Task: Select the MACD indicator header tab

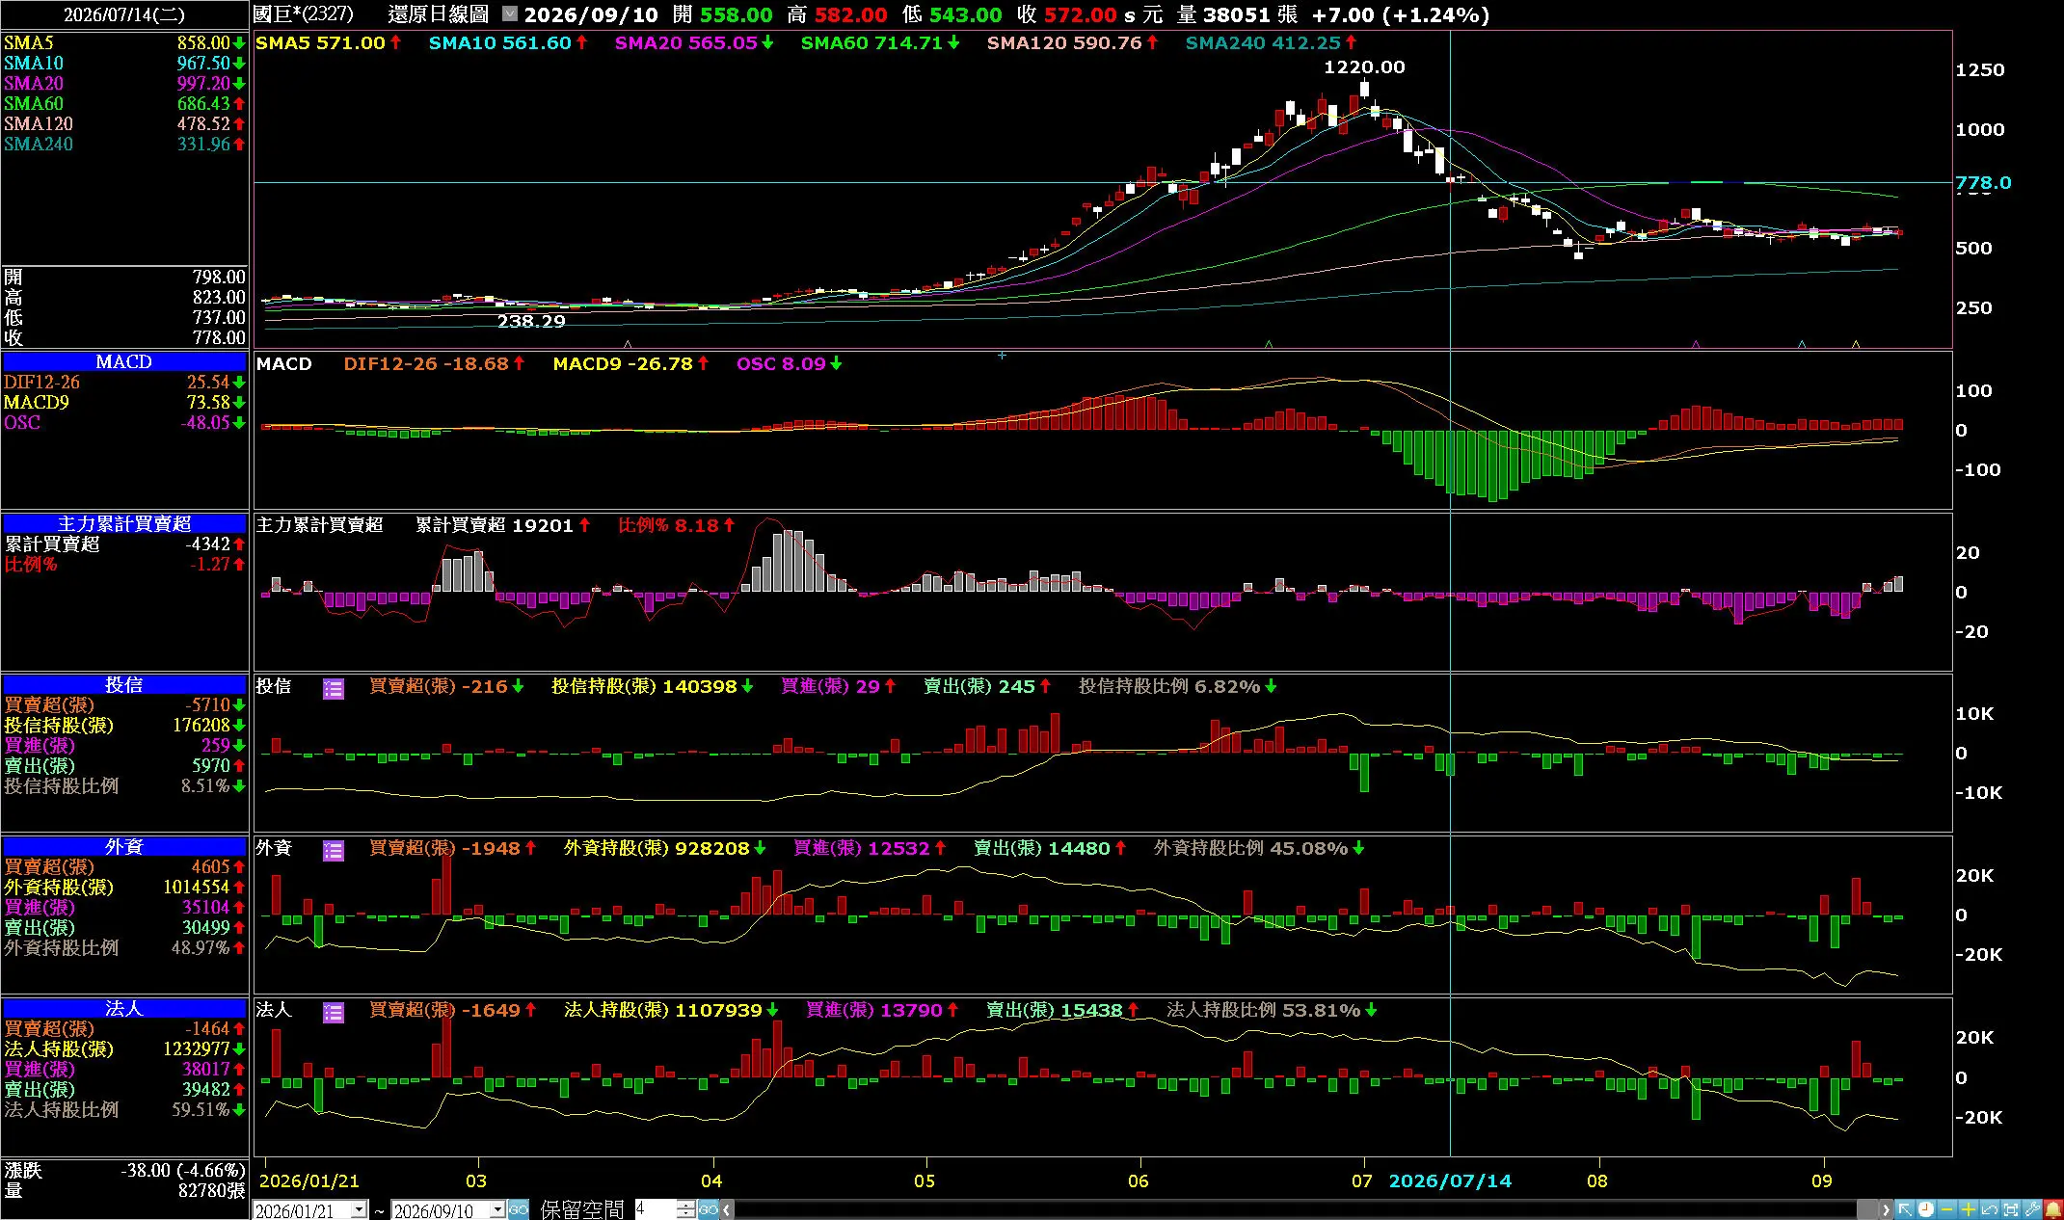Action: (124, 361)
